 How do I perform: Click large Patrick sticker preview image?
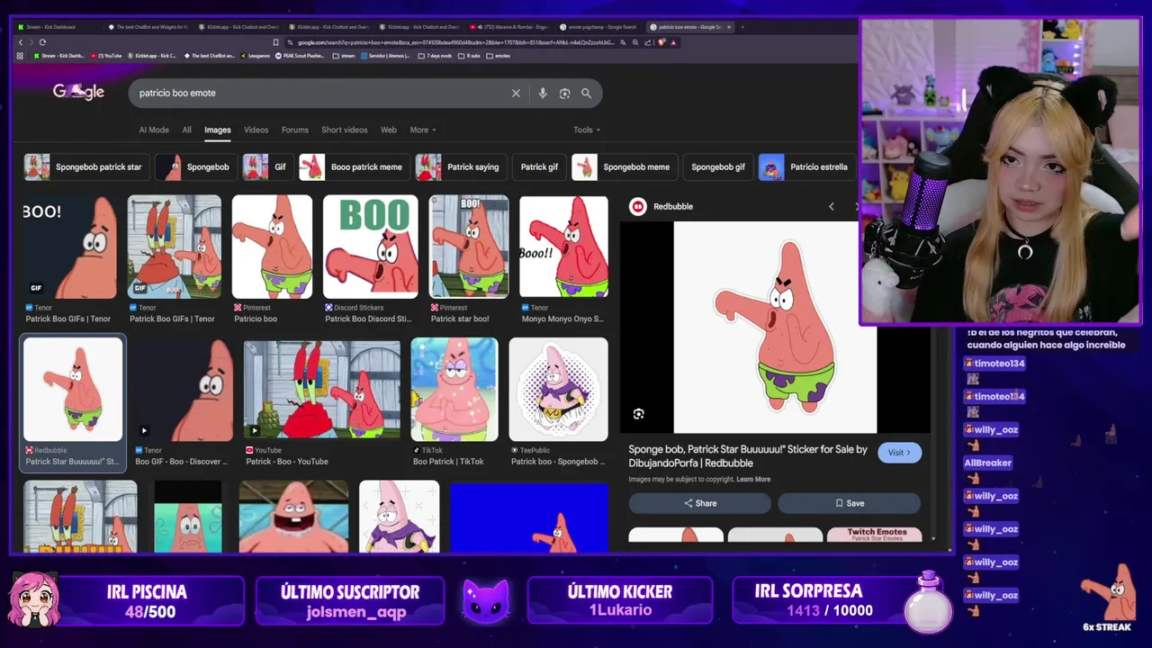(775, 328)
